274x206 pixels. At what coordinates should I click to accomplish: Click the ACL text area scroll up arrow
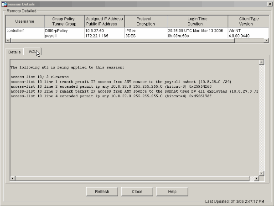point(261,62)
